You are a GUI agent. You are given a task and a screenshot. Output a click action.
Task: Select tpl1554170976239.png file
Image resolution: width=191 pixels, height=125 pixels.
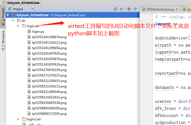click(x=49, y=70)
